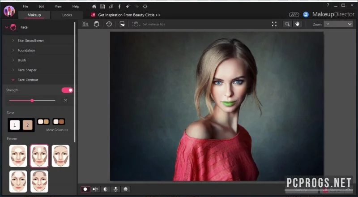Select the third contour pattern thumbnail

pyautogui.click(x=60, y=156)
